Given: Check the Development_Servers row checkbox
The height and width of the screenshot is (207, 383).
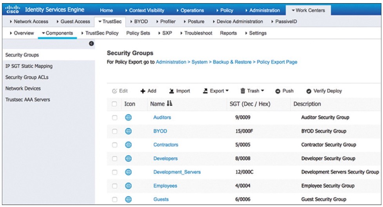Looking at the screenshot, I should click(114, 172).
